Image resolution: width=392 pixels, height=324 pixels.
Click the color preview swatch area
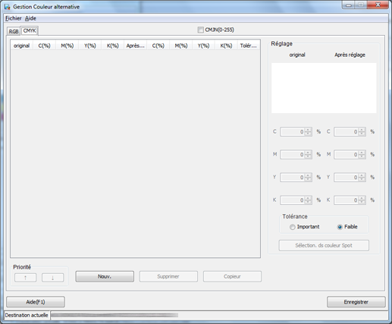pyautogui.click(x=324, y=88)
